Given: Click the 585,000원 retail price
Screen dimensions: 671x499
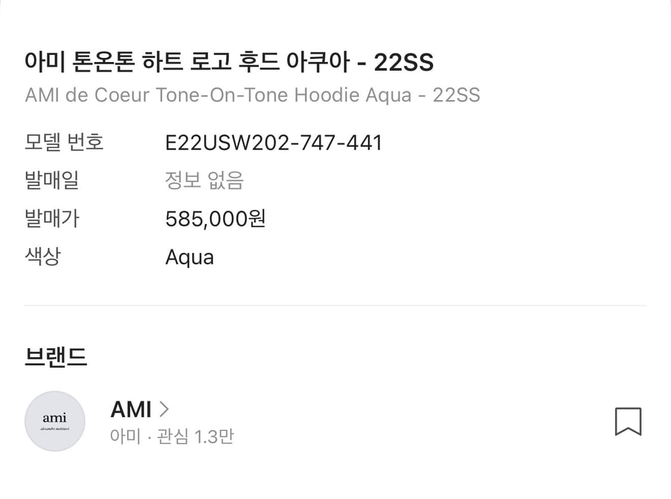Looking at the screenshot, I should coord(215,219).
